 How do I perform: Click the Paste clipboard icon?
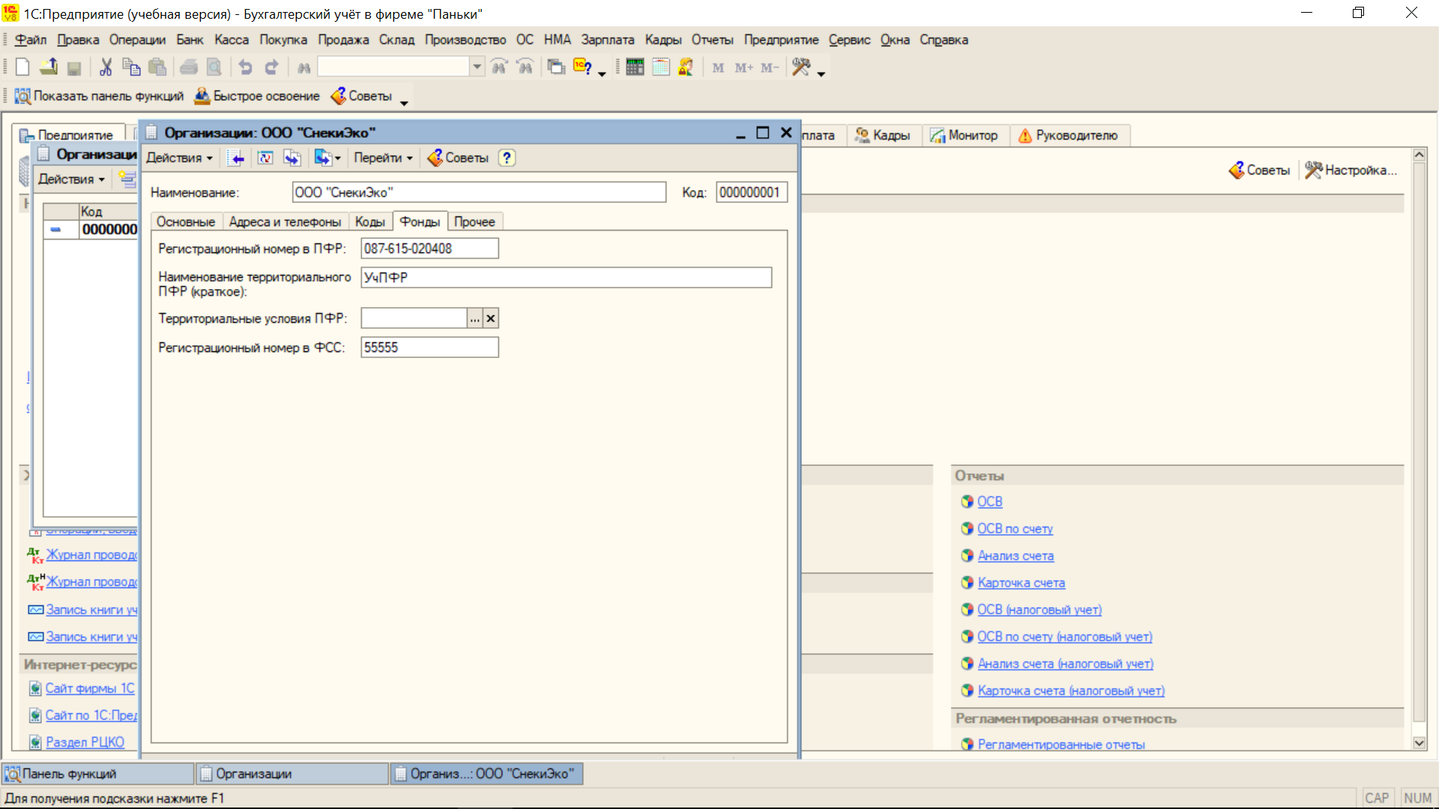pyautogui.click(x=157, y=67)
